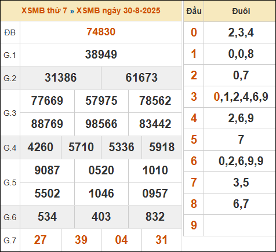This screenshot has width=276, height=252.
Task: Click the G.4 row label
Action: click(x=10, y=148)
